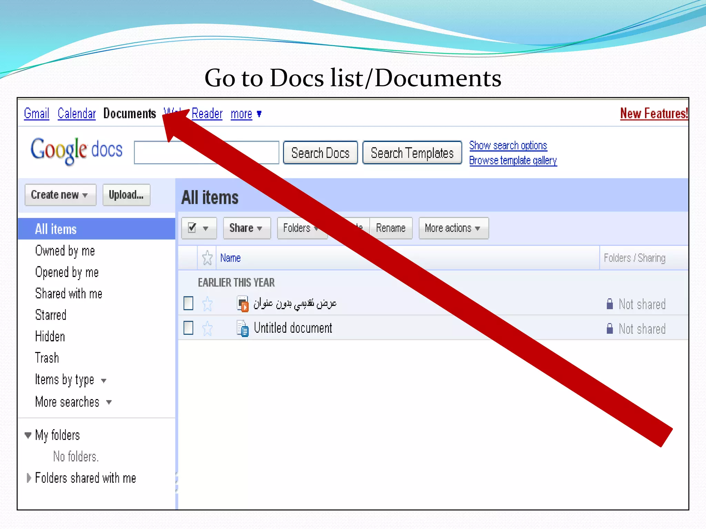Click the presentation file icon

pos(243,303)
